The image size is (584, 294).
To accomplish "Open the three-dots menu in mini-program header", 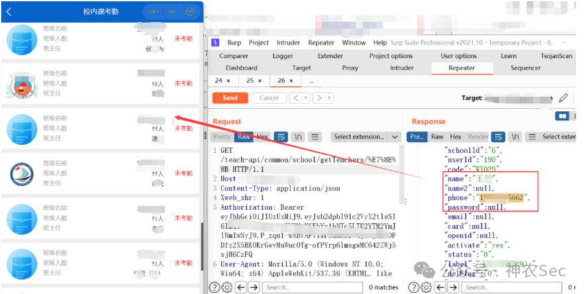I will tap(153, 12).
